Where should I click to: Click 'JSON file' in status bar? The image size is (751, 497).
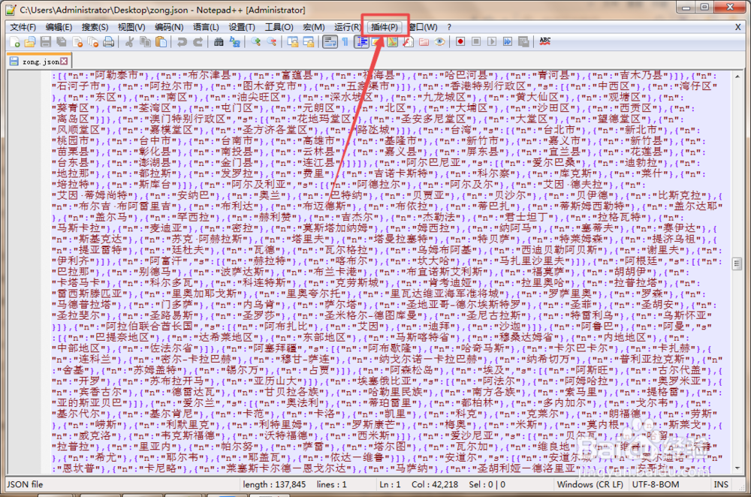click(25, 484)
